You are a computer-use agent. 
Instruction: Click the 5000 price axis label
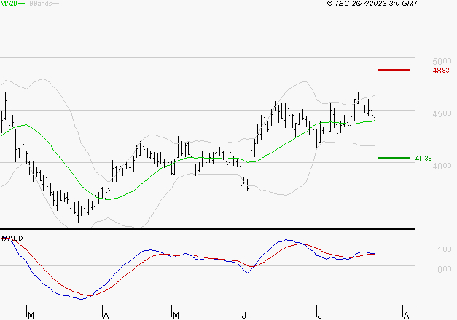[442, 61]
